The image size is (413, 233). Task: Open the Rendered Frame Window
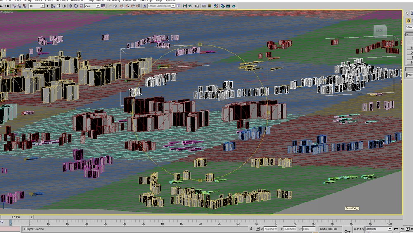(x=228, y=6)
